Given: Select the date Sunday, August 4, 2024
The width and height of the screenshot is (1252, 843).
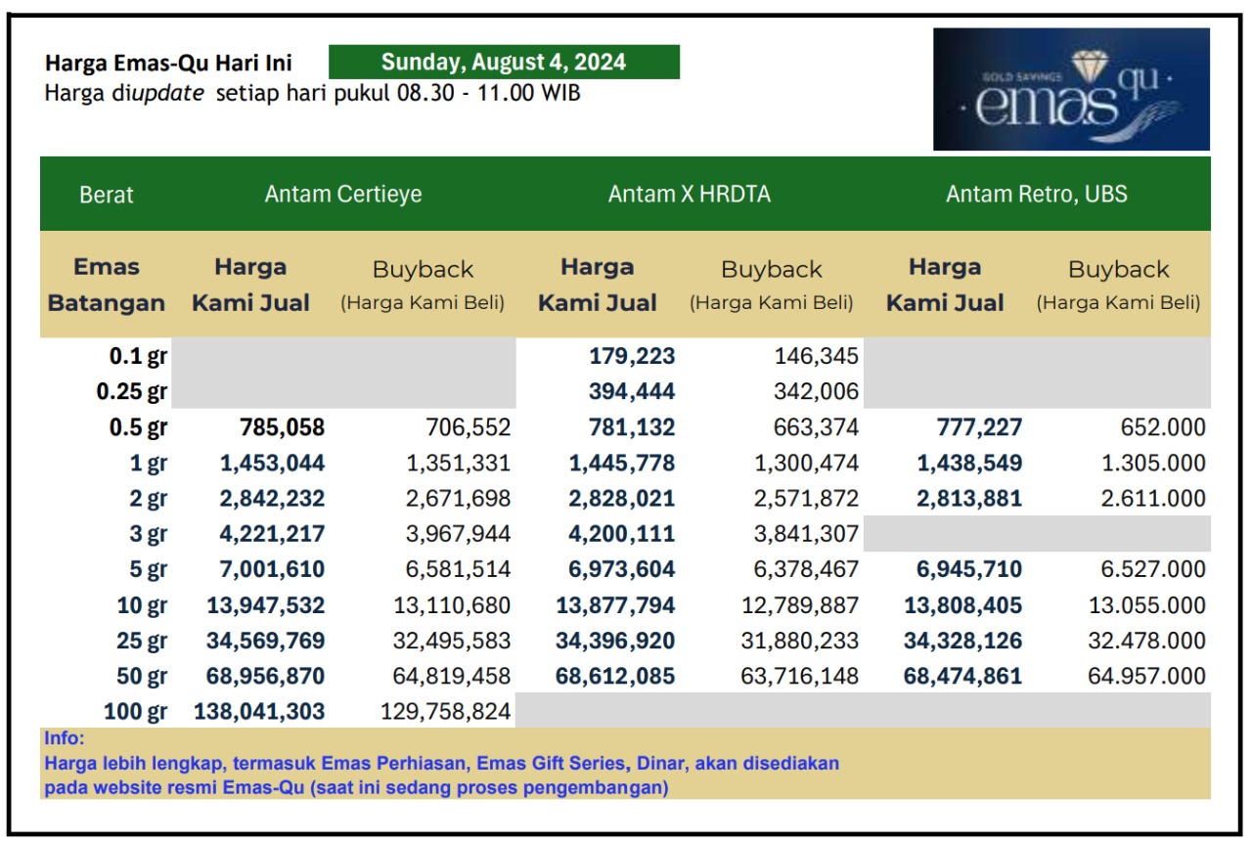Looking at the screenshot, I should click(504, 63).
